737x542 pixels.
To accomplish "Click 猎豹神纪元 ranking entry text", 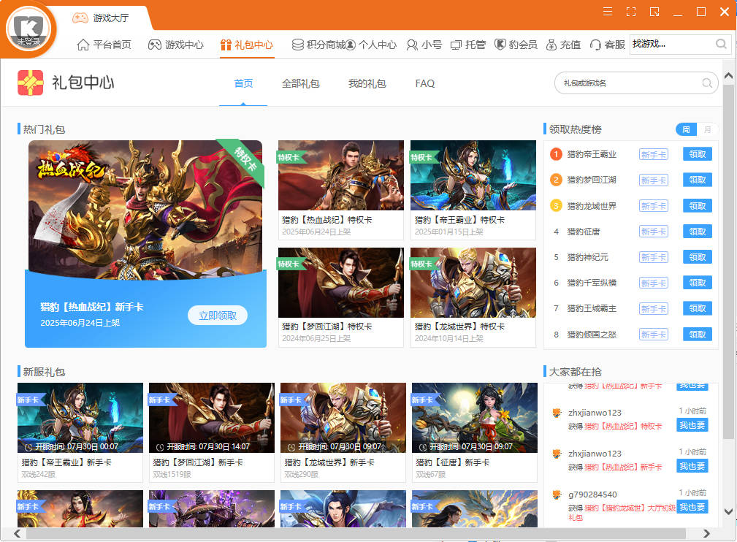I will [587, 257].
